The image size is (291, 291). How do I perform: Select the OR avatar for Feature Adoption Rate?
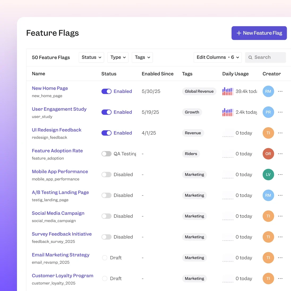(x=268, y=154)
